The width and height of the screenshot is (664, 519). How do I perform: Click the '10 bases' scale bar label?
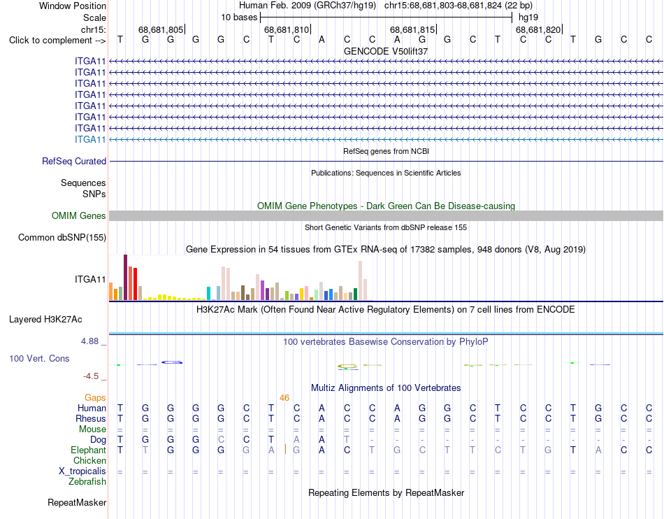[239, 17]
